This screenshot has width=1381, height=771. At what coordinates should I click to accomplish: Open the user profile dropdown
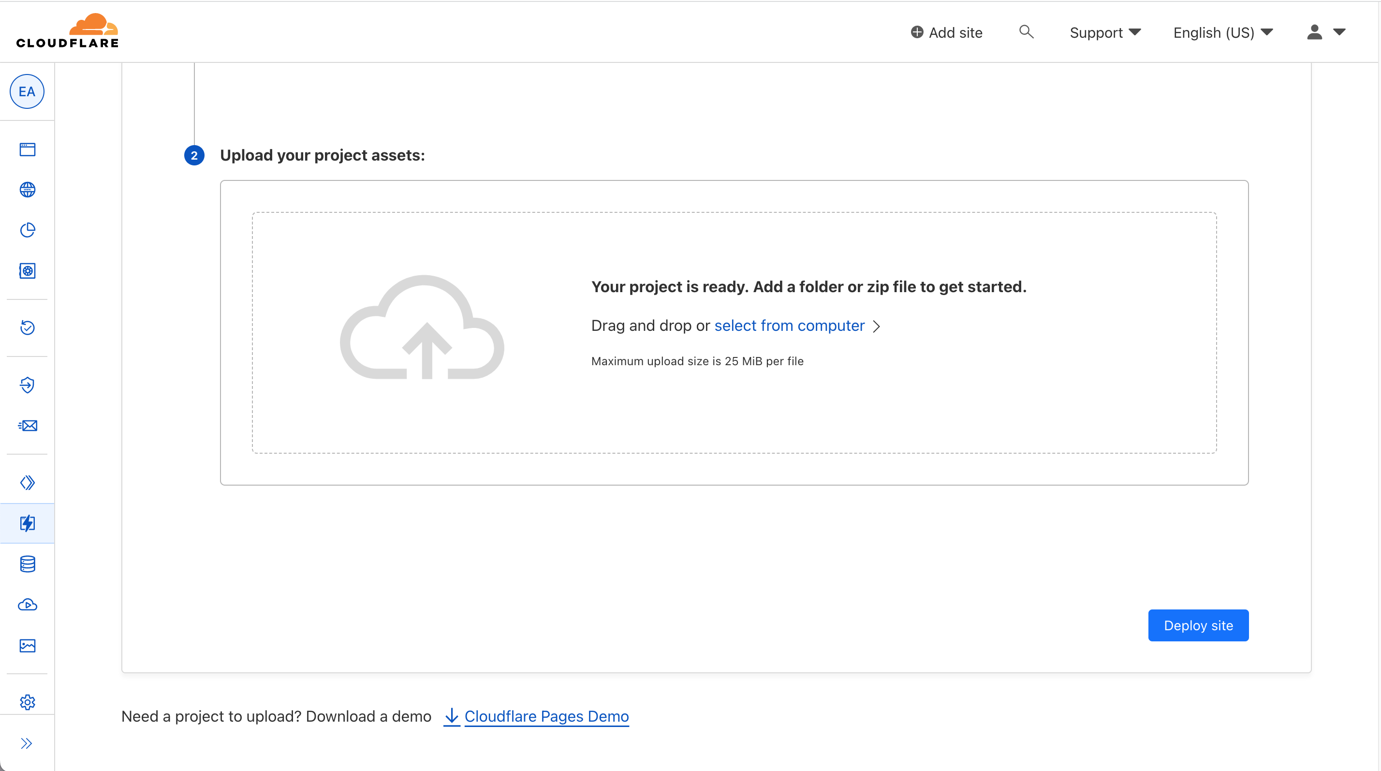[x=1326, y=32]
